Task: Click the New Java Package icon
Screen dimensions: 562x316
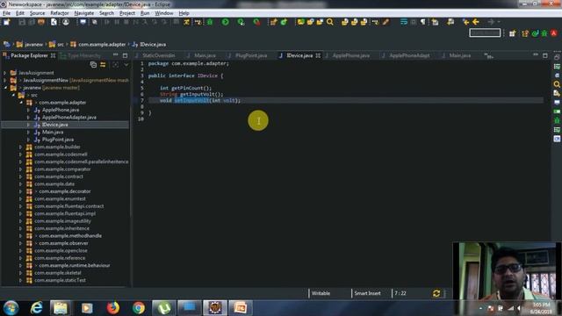Action: pos(273,22)
